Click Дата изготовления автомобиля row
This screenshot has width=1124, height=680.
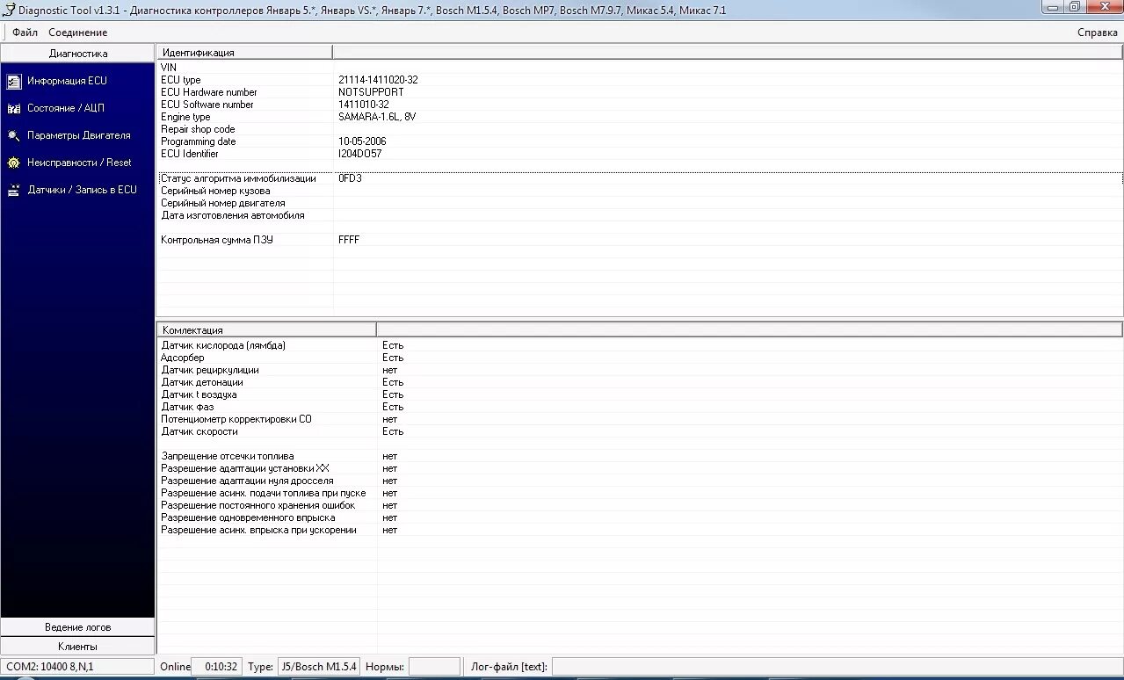[x=640, y=215]
